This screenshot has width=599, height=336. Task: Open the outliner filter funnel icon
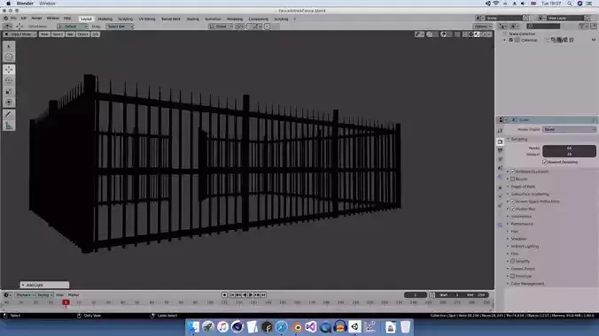tap(582, 27)
